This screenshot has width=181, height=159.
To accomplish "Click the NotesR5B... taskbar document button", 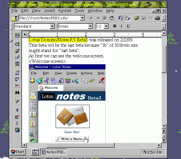I will (x=54, y=152).
